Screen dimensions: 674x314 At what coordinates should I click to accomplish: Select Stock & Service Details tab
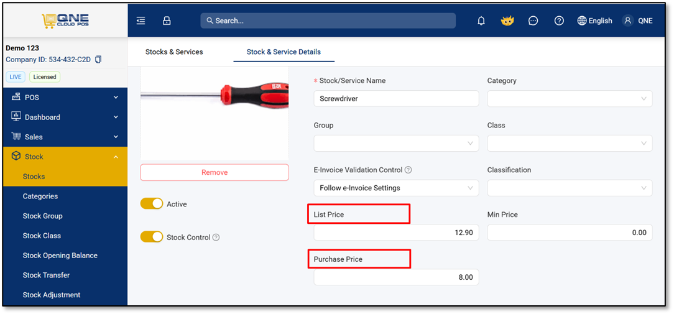(284, 52)
